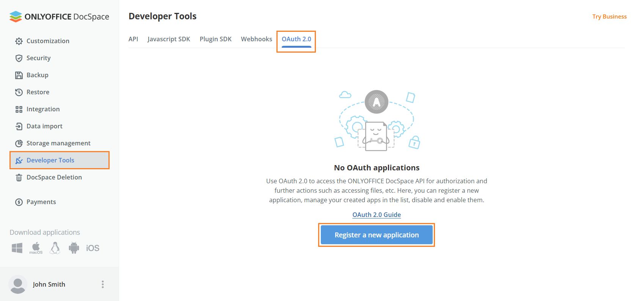Viewport: 631px width, 301px height.
Task: Open the OAuth 2.0 Guide link
Action: point(377,215)
